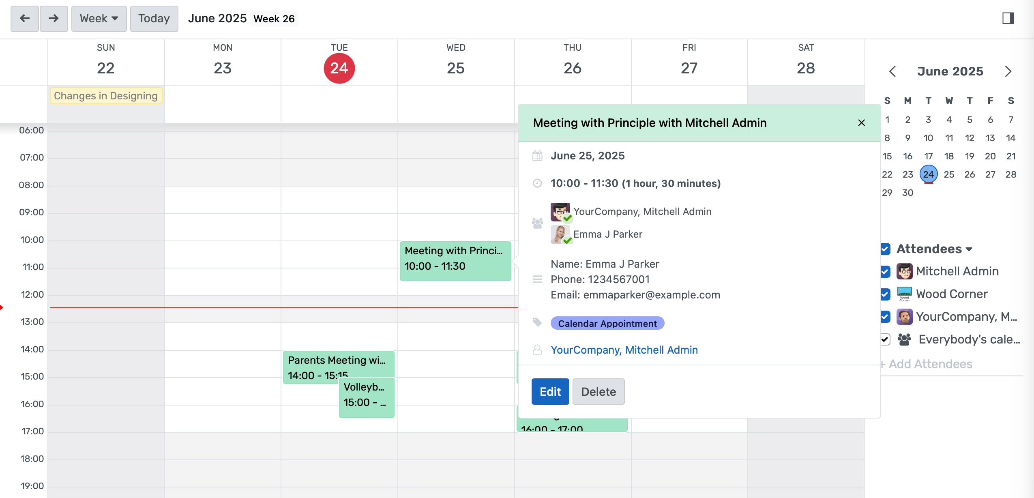Image resolution: width=1034 pixels, height=498 pixels.
Task: Click the previous month chevron on mini calendar
Action: pyautogui.click(x=892, y=71)
